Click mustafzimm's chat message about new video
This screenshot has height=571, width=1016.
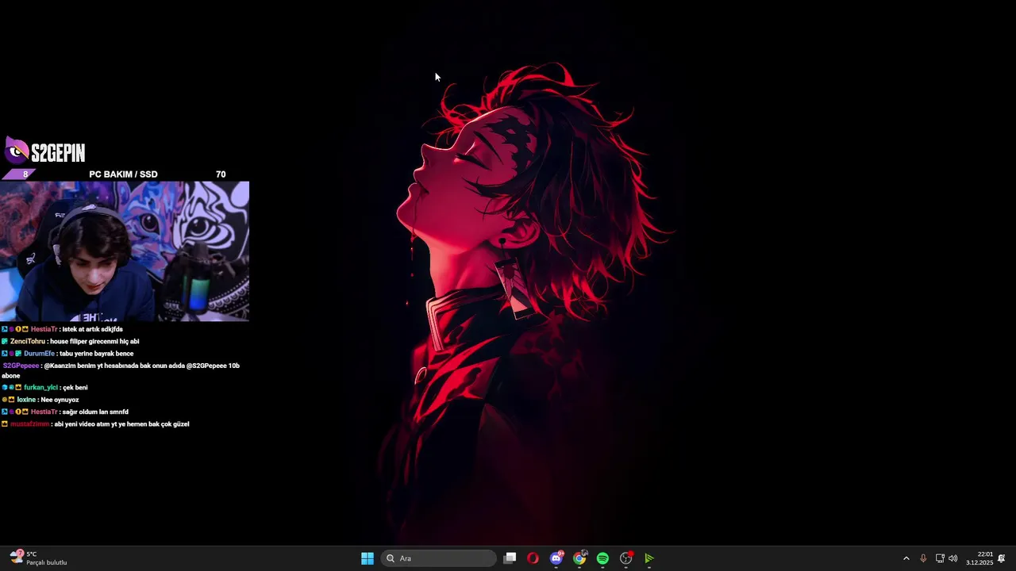point(95,424)
